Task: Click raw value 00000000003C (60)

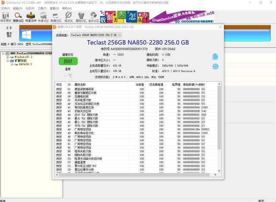Action: pyautogui.click(x=194, y=115)
